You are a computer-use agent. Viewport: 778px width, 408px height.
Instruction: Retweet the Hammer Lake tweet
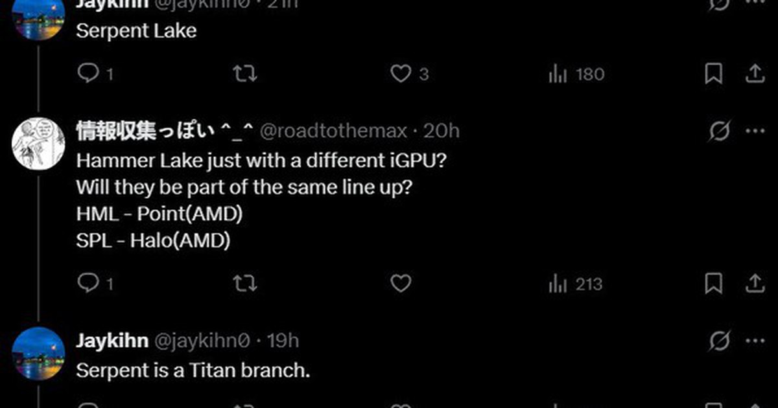(x=244, y=284)
